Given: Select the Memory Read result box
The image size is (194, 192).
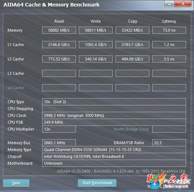Looking at the screenshot, I should (59, 30).
